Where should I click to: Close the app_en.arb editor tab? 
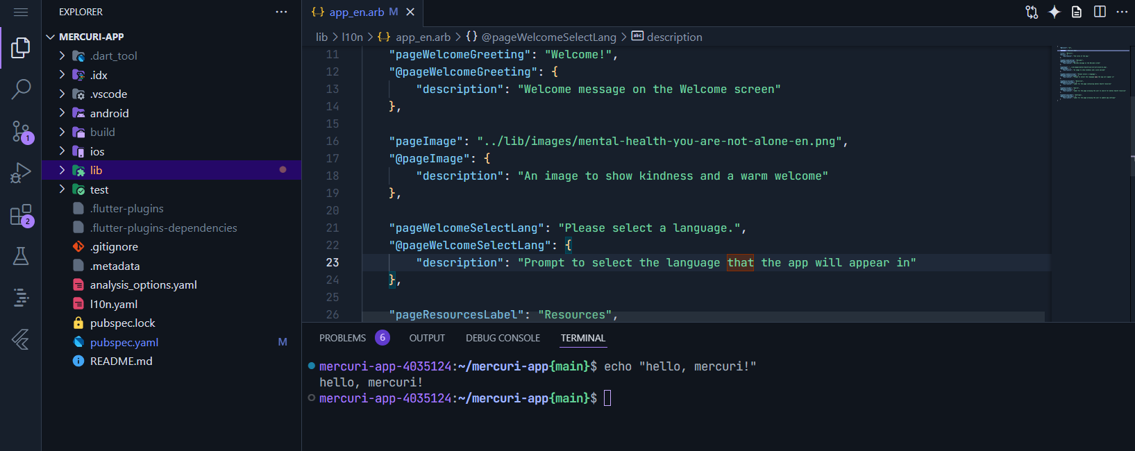[410, 12]
